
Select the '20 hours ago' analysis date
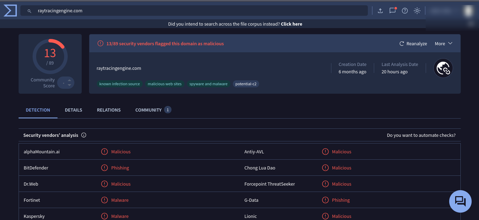(x=394, y=72)
